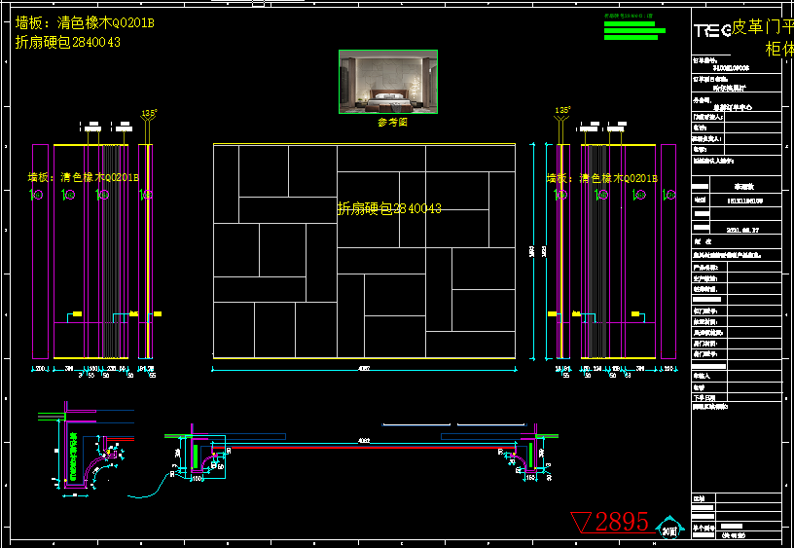This screenshot has width=794, height=548.
Task: Click the bedroom reference photo thumbnail
Action: [387, 82]
